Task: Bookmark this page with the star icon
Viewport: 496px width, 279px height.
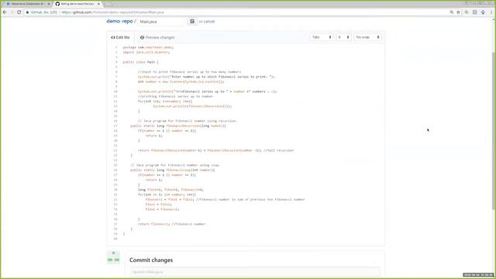Action: click(x=458, y=12)
